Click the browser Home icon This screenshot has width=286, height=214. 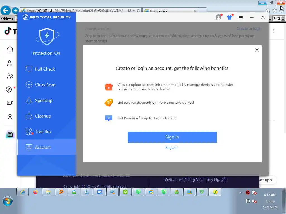(x=268, y=11)
